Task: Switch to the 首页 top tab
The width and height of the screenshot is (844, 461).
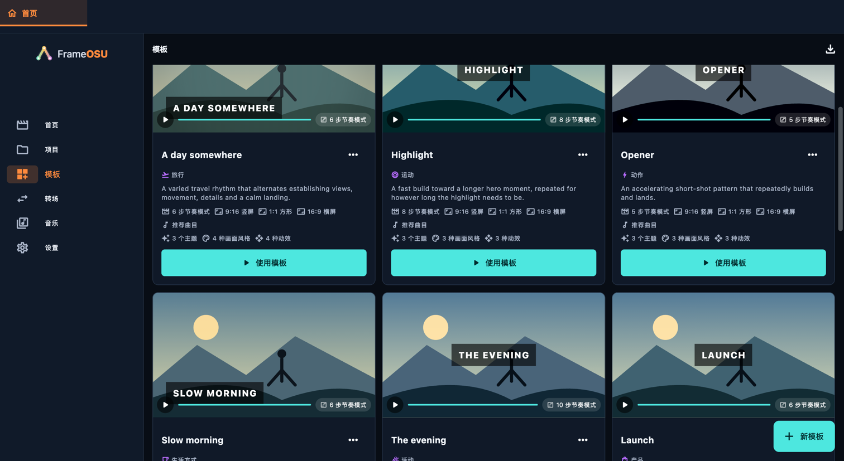Action: 44,13
